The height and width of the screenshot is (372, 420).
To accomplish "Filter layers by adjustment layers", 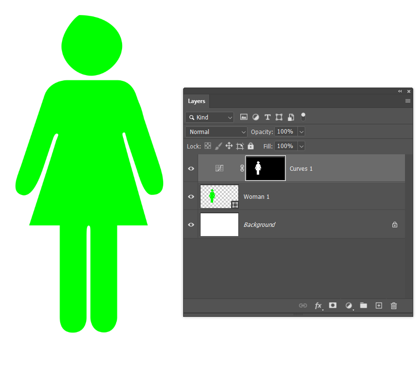I will [x=256, y=117].
